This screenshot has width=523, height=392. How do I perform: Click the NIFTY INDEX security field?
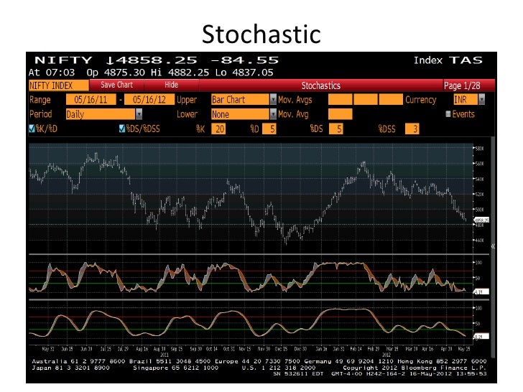(x=59, y=85)
